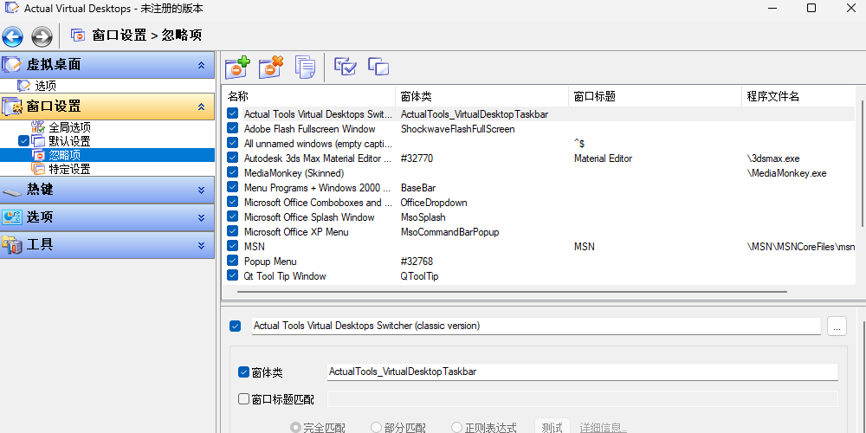The height and width of the screenshot is (433, 866).
Task: Disable the MediaMonkey (Skinned) rule
Action: click(x=232, y=173)
